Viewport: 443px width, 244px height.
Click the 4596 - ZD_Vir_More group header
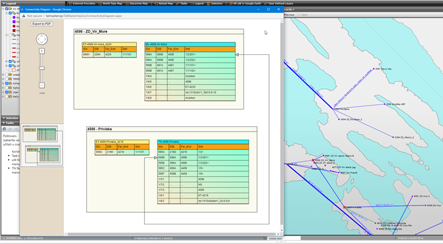pos(159,32)
